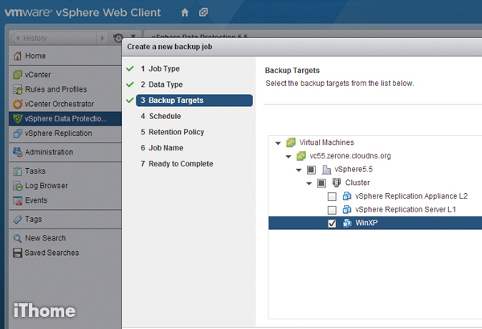
Task: Go to the Schedule wizard step
Action: (x=164, y=116)
